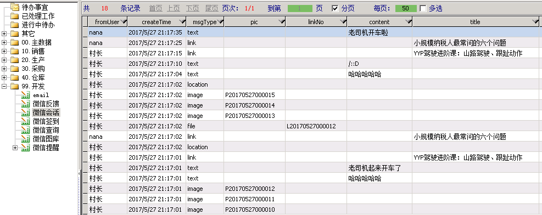Select the 微信签到 tree icon
542x215 pixels.
pyautogui.click(x=25, y=121)
